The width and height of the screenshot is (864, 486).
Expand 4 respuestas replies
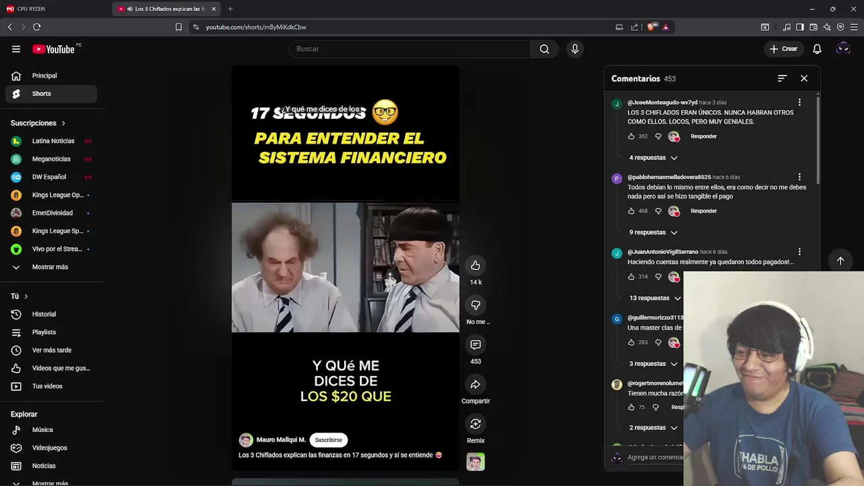pos(653,157)
